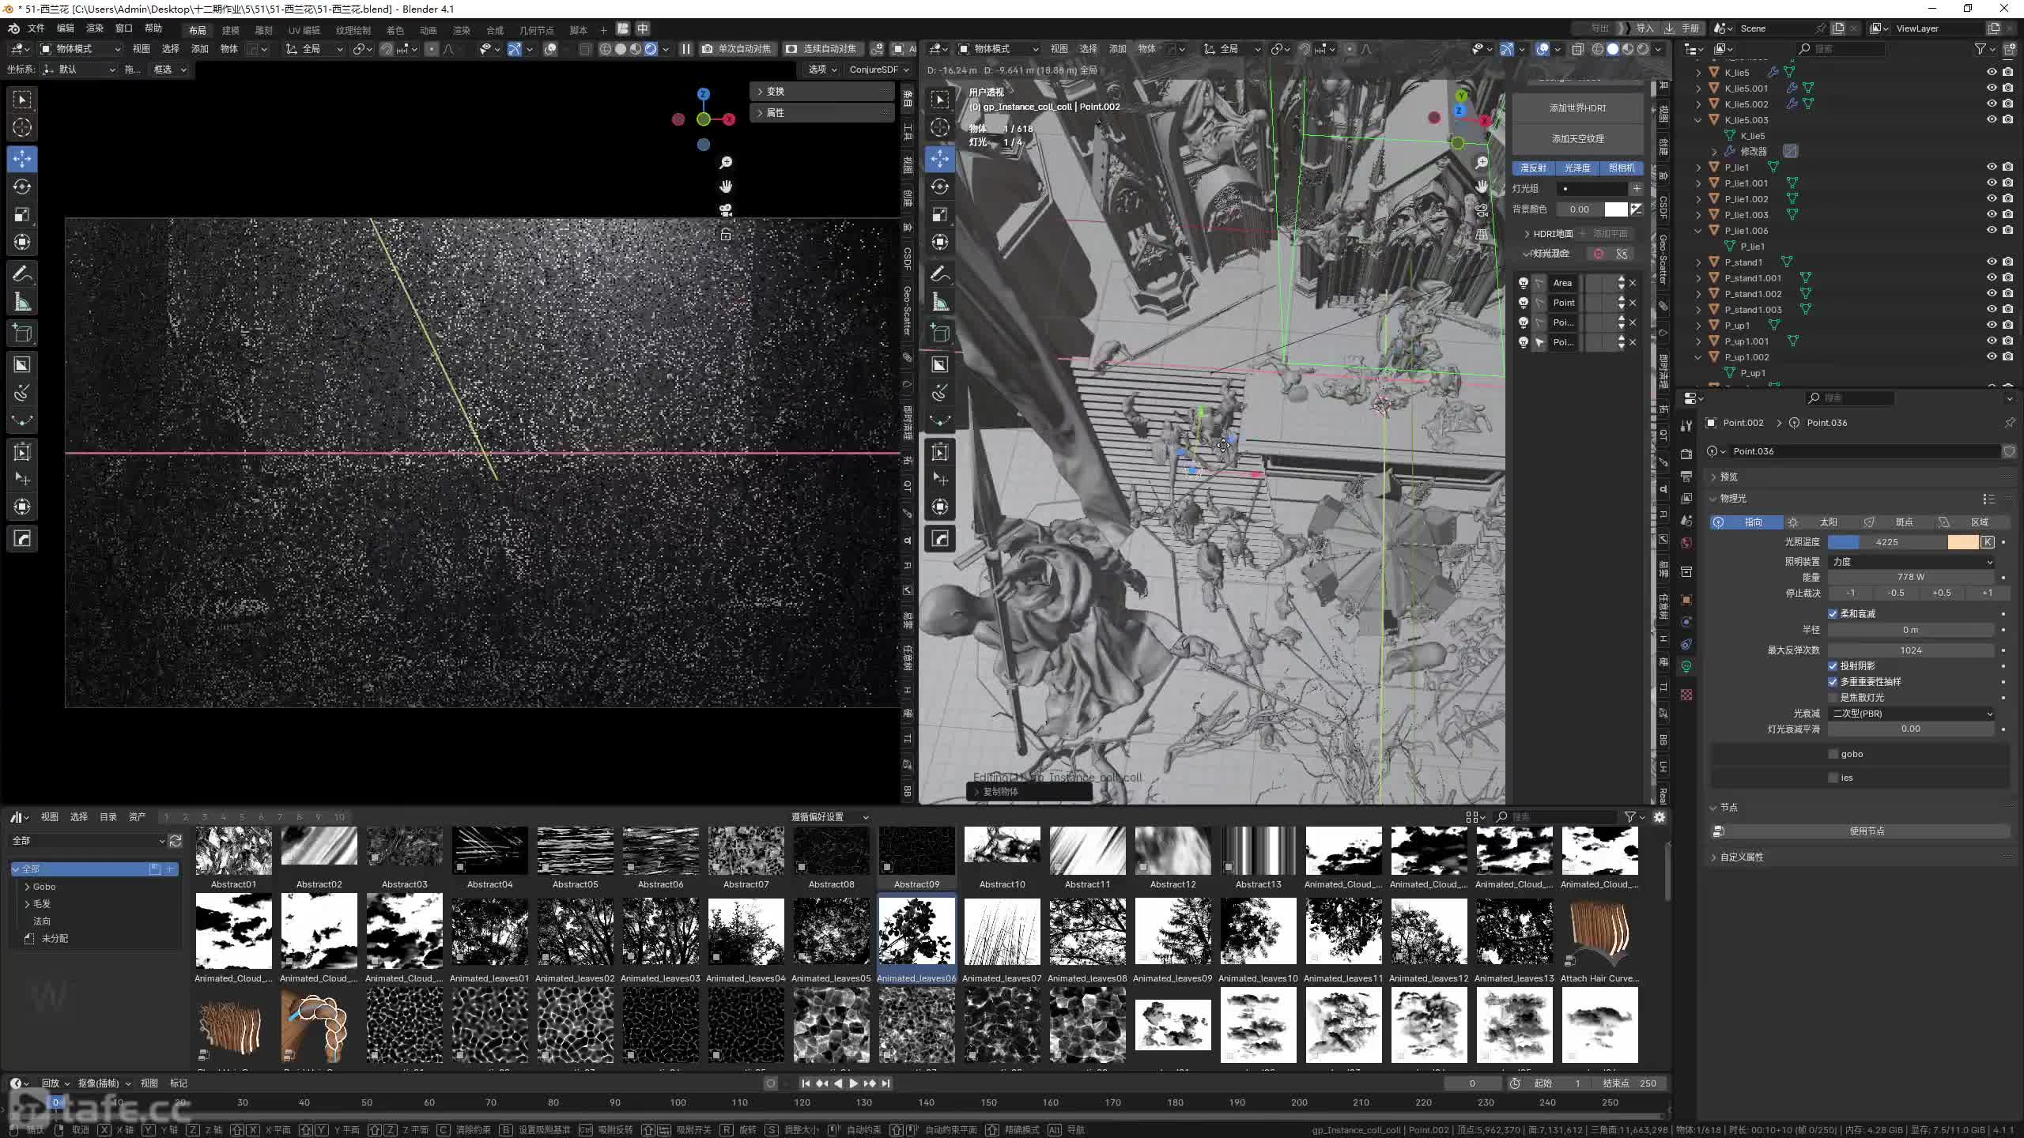Select the Annotate tool in left toolbar

click(22, 274)
